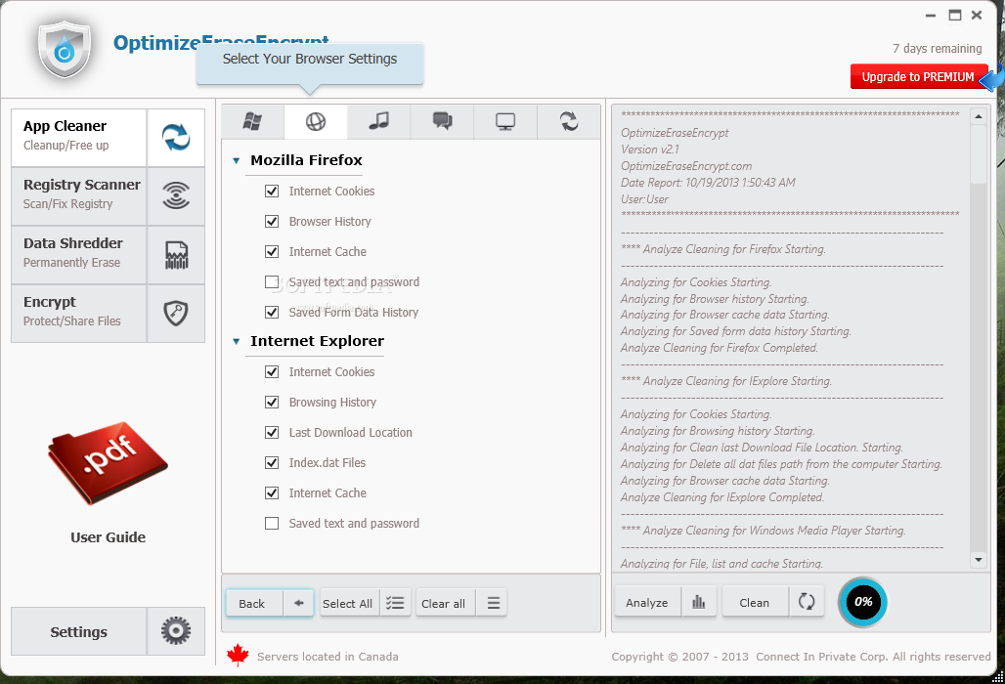Click the Back arrow icon

coord(298,603)
